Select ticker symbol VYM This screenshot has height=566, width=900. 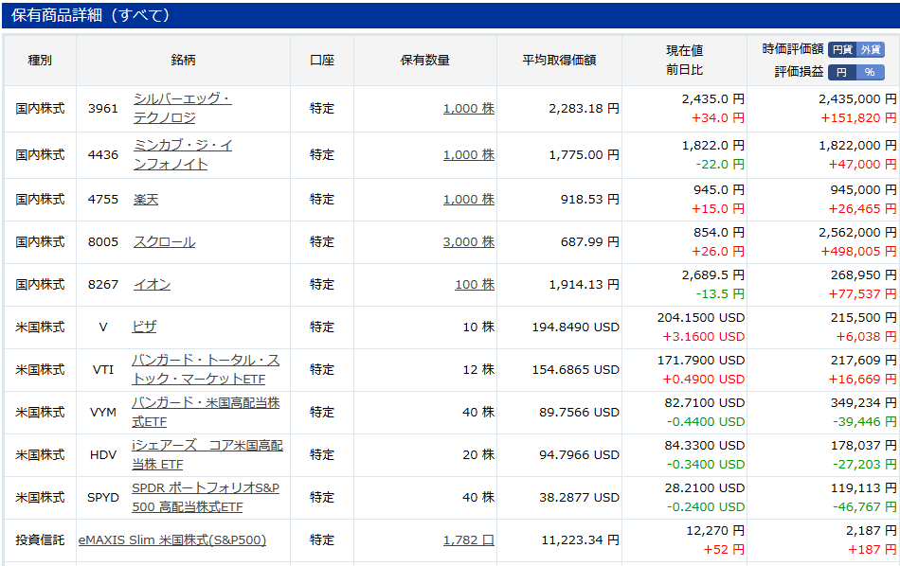tap(103, 412)
